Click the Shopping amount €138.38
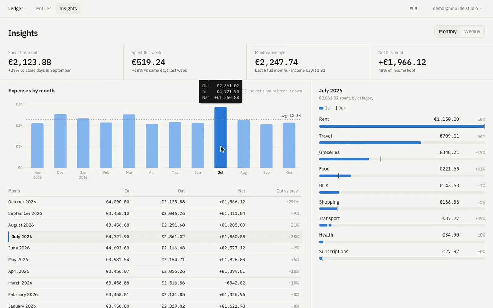 [x=449, y=202]
